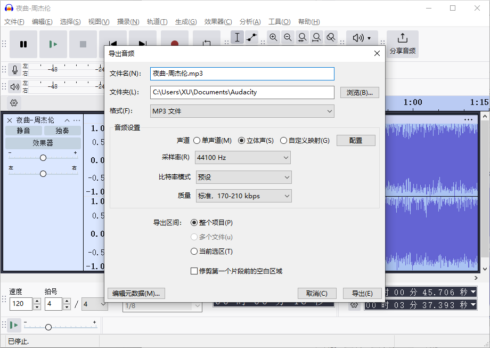Open the 格式 dropdown showing MP3 文件
The height and width of the screenshot is (348, 490).
point(242,110)
